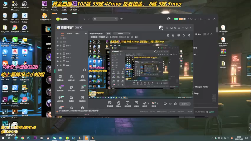Open the 主播任务 tool
This screenshot has width=251, height=141.
click(x=83, y=78)
